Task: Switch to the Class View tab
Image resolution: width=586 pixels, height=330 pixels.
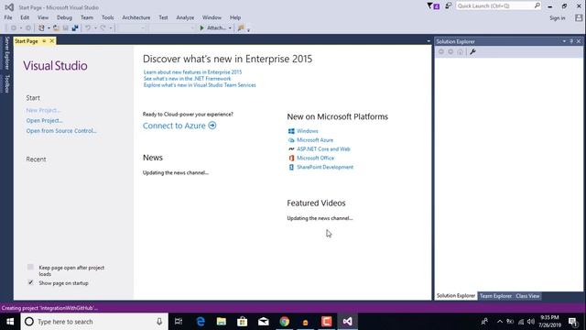Action: click(x=527, y=296)
